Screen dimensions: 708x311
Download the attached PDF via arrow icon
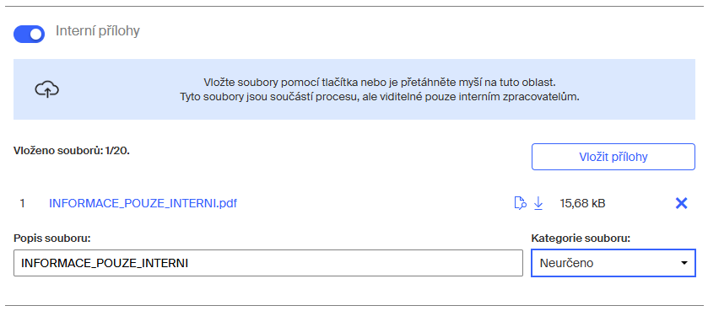[x=538, y=203]
